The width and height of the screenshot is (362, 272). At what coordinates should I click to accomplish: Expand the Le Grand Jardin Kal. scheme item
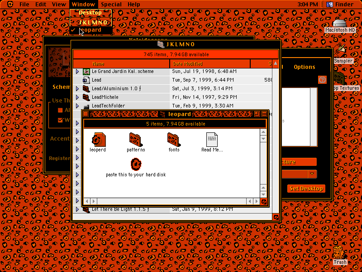click(x=77, y=72)
